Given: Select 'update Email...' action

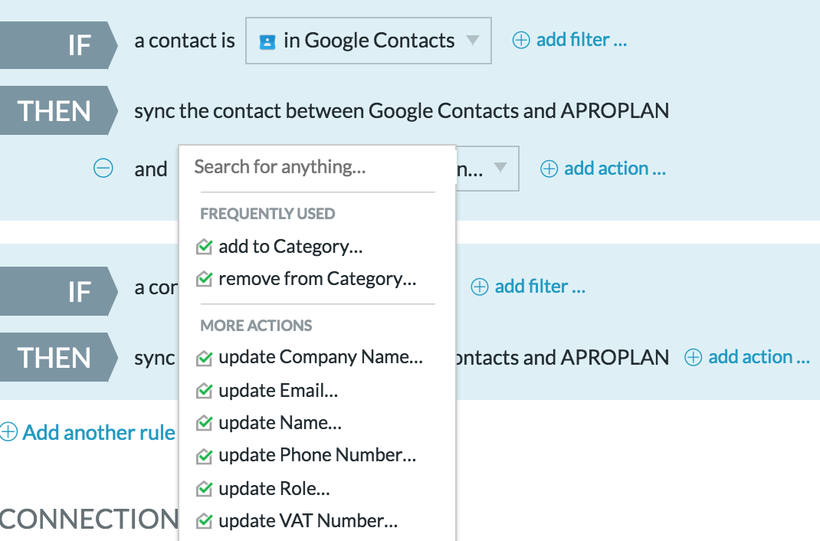Looking at the screenshot, I should pos(278,391).
